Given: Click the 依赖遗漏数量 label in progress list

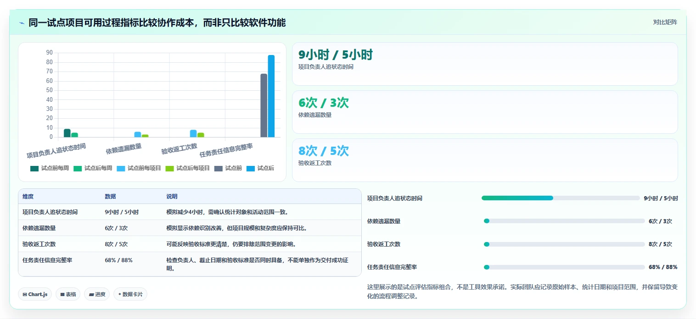Looking at the screenshot, I should (384, 221).
